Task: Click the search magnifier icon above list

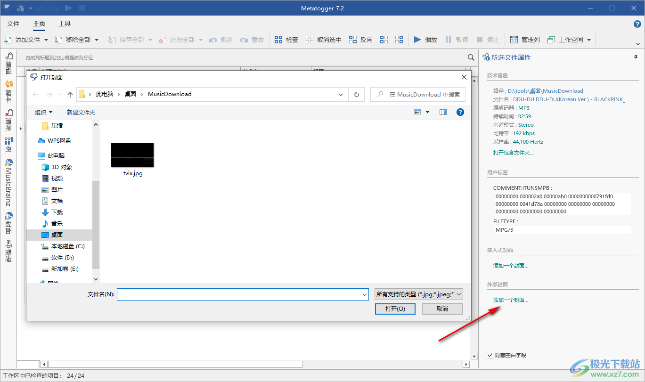Action: pos(471,57)
